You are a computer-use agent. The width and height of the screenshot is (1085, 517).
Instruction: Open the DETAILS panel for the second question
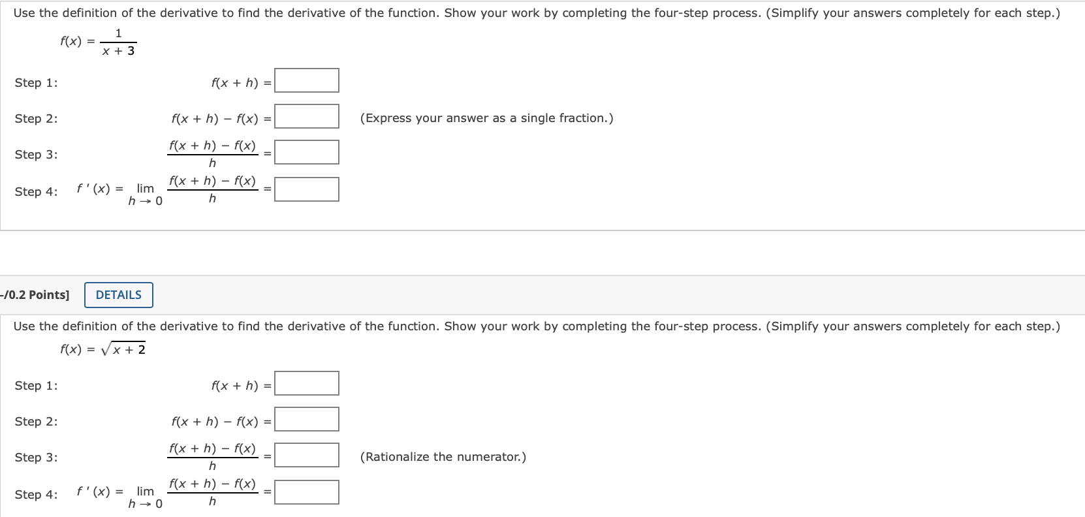coord(118,294)
